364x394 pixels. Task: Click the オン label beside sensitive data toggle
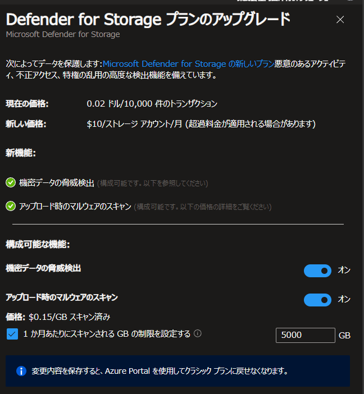point(344,270)
